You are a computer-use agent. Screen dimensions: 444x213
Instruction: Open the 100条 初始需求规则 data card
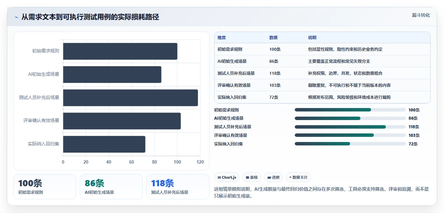pos(45,187)
